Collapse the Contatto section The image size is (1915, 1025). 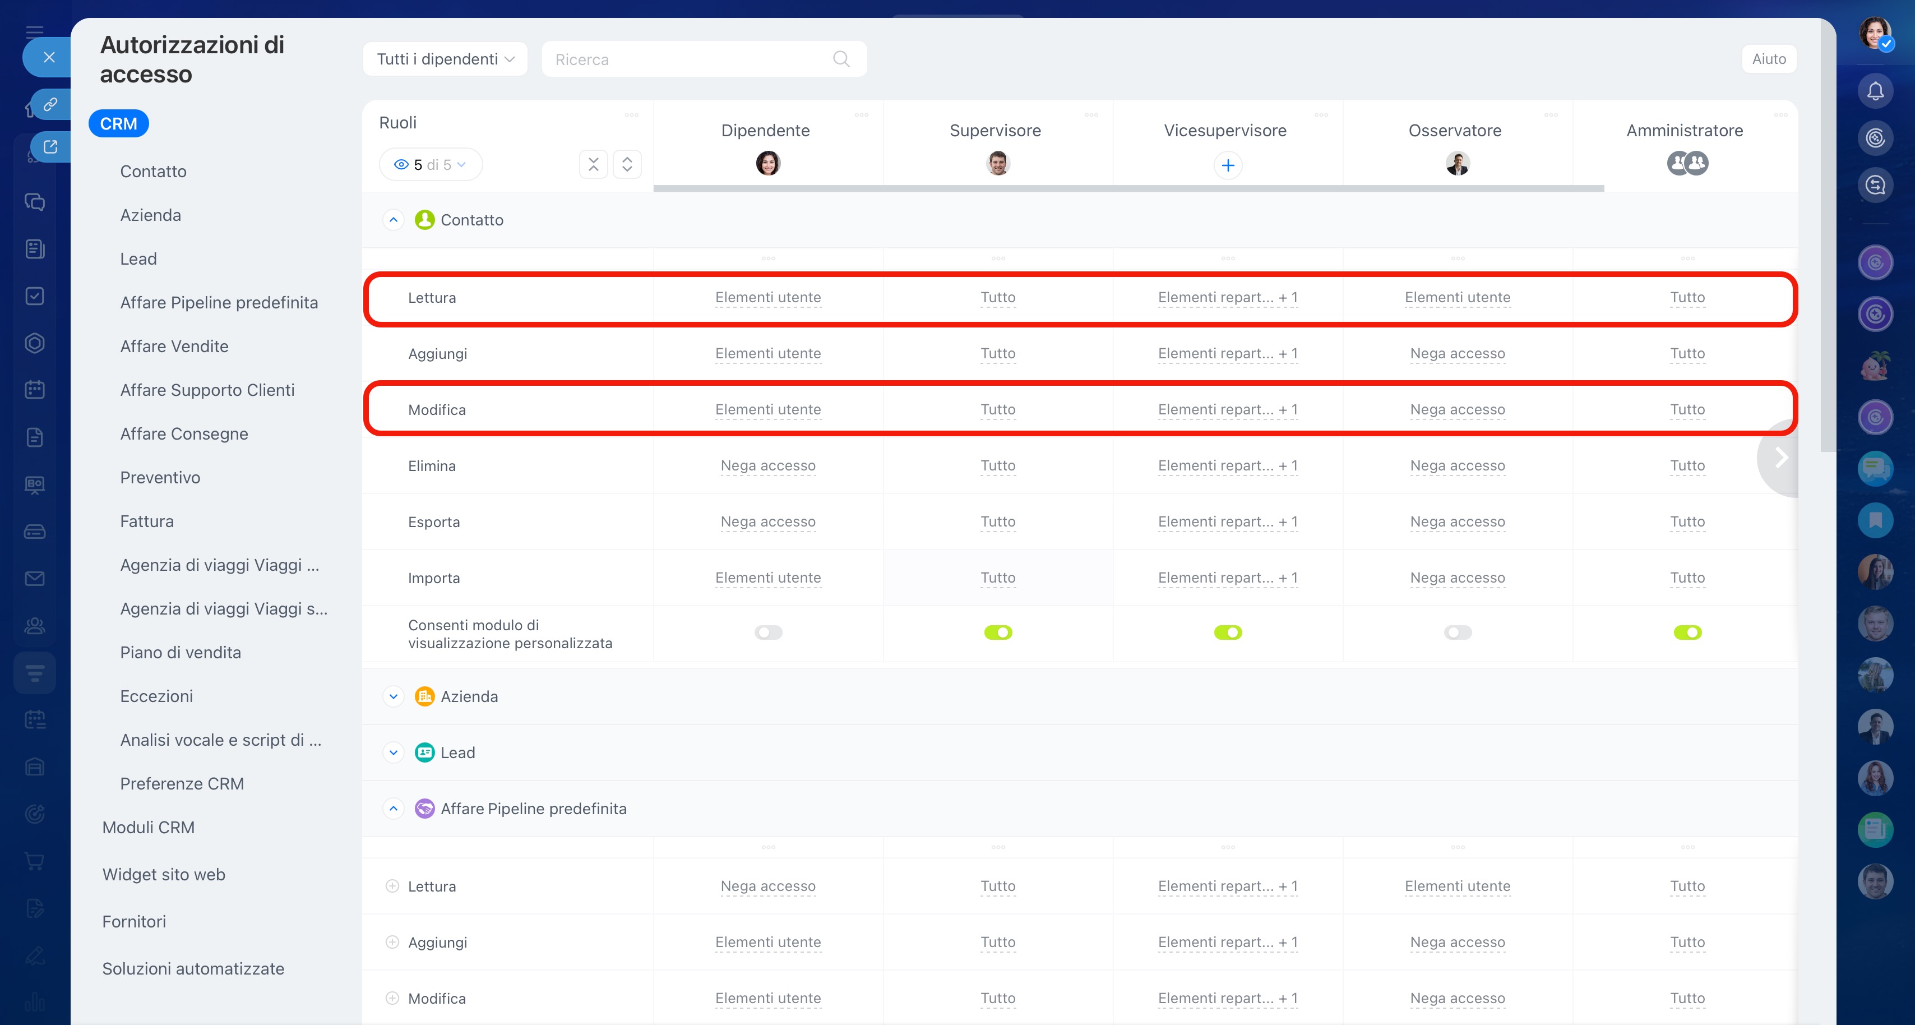(x=394, y=219)
